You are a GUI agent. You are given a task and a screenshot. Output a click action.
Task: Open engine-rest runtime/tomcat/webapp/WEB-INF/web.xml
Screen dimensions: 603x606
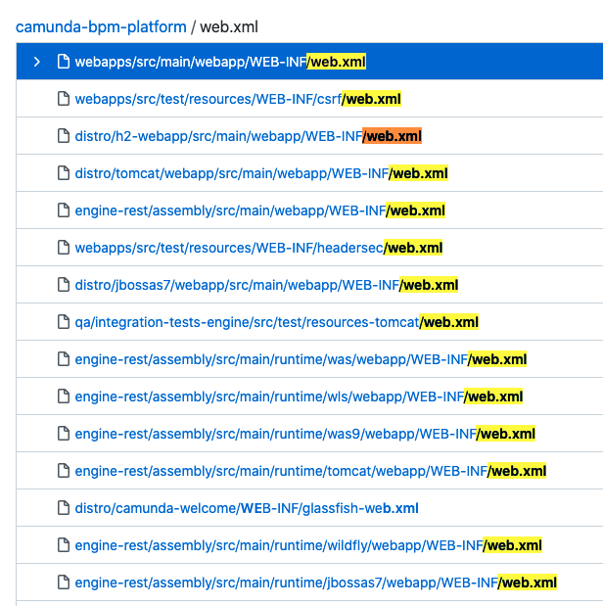(x=310, y=471)
